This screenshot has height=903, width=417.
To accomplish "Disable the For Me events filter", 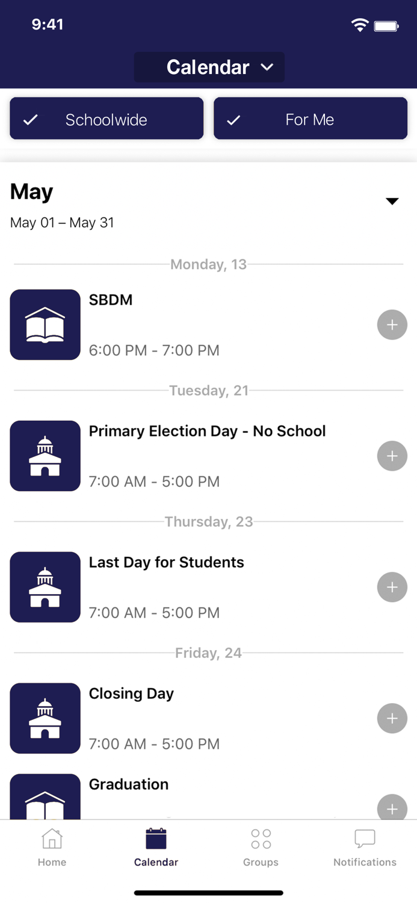I will click(310, 119).
